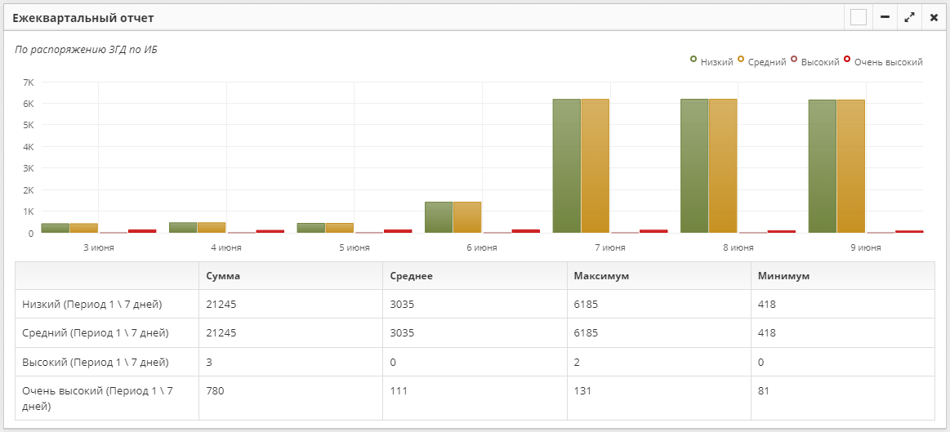The height and width of the screenshot is (432, 950).
Task: Select the orange Средний bar for 6 июня
Action: (467, 217)
